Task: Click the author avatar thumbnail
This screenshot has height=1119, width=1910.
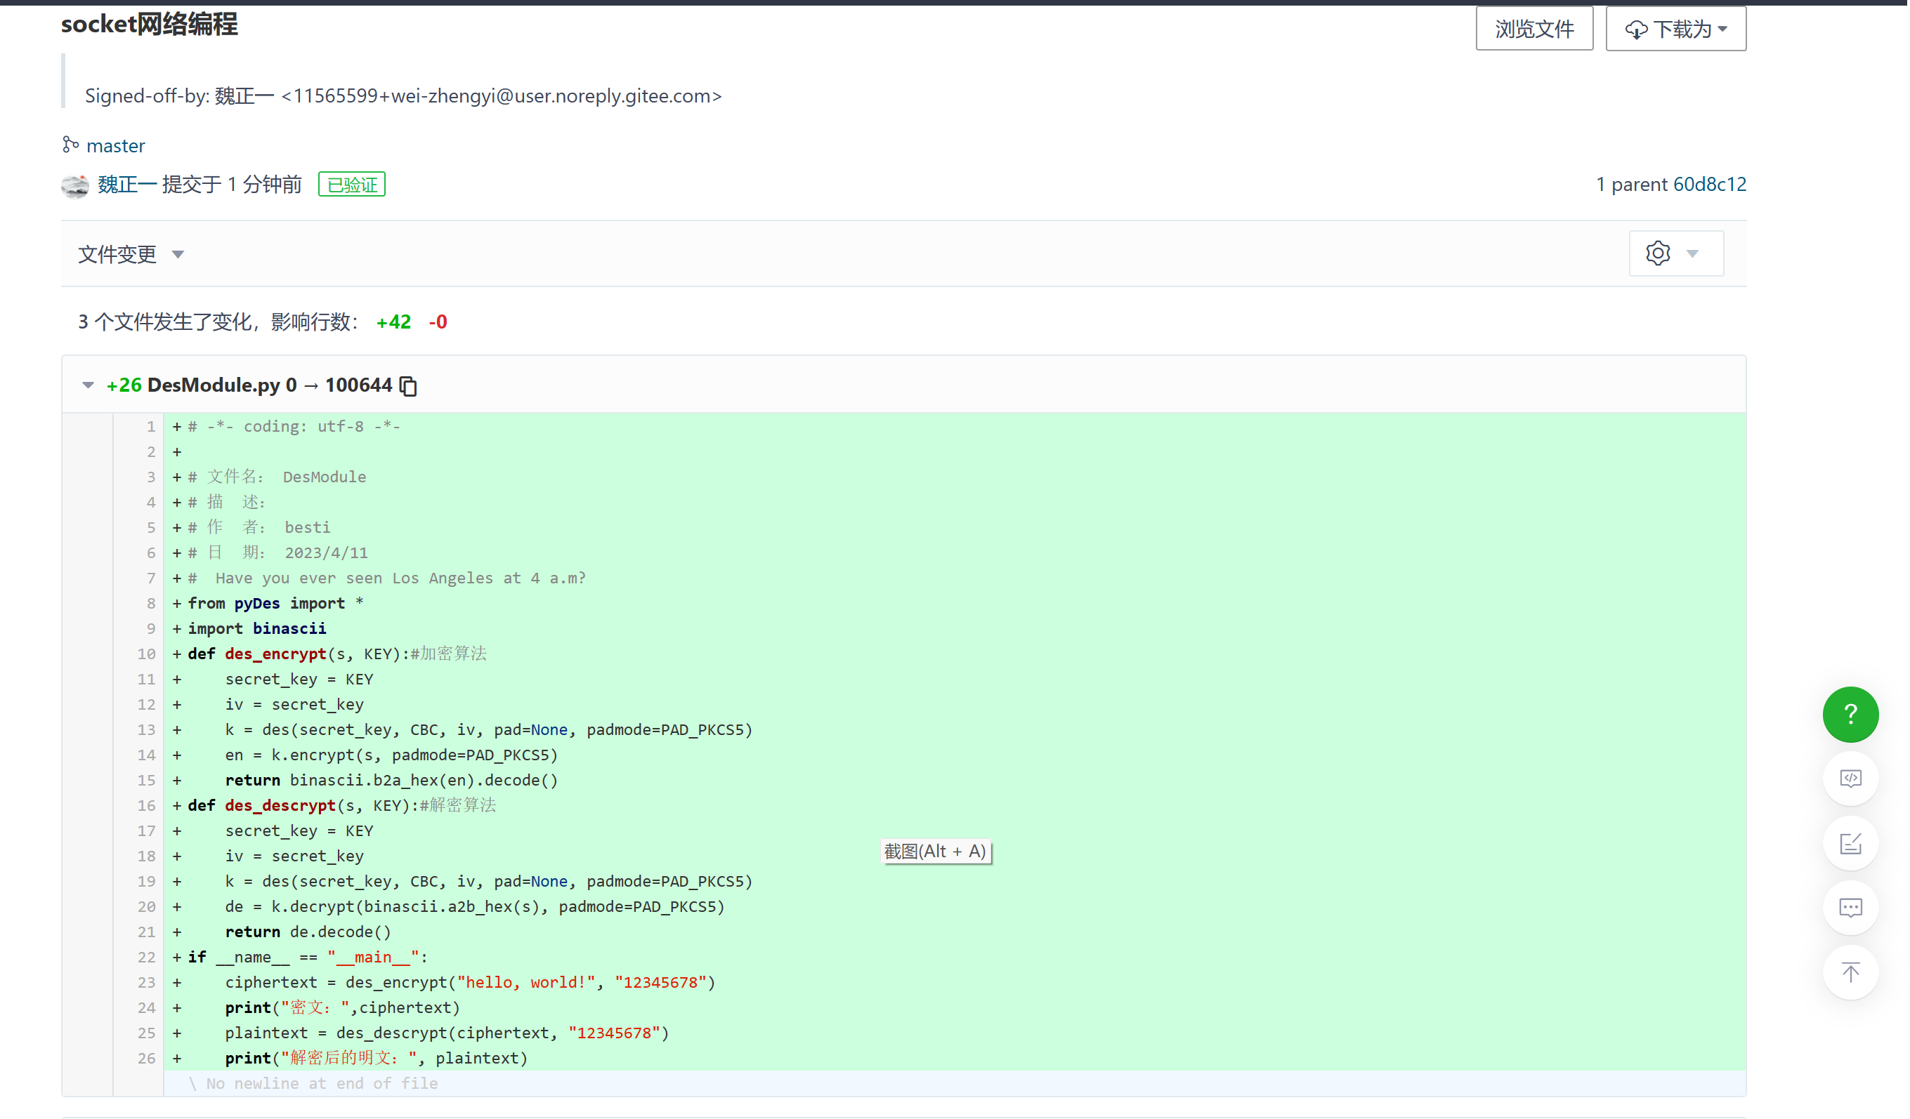Action: (75, 185)
